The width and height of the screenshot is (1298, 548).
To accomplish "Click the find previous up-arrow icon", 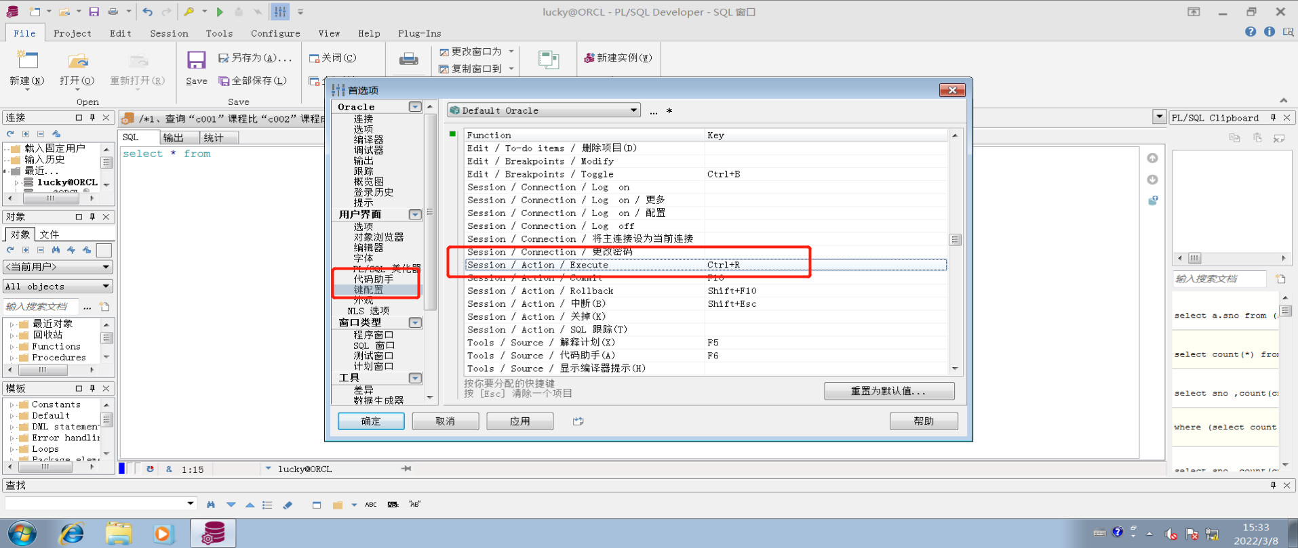I will point(250,504).
